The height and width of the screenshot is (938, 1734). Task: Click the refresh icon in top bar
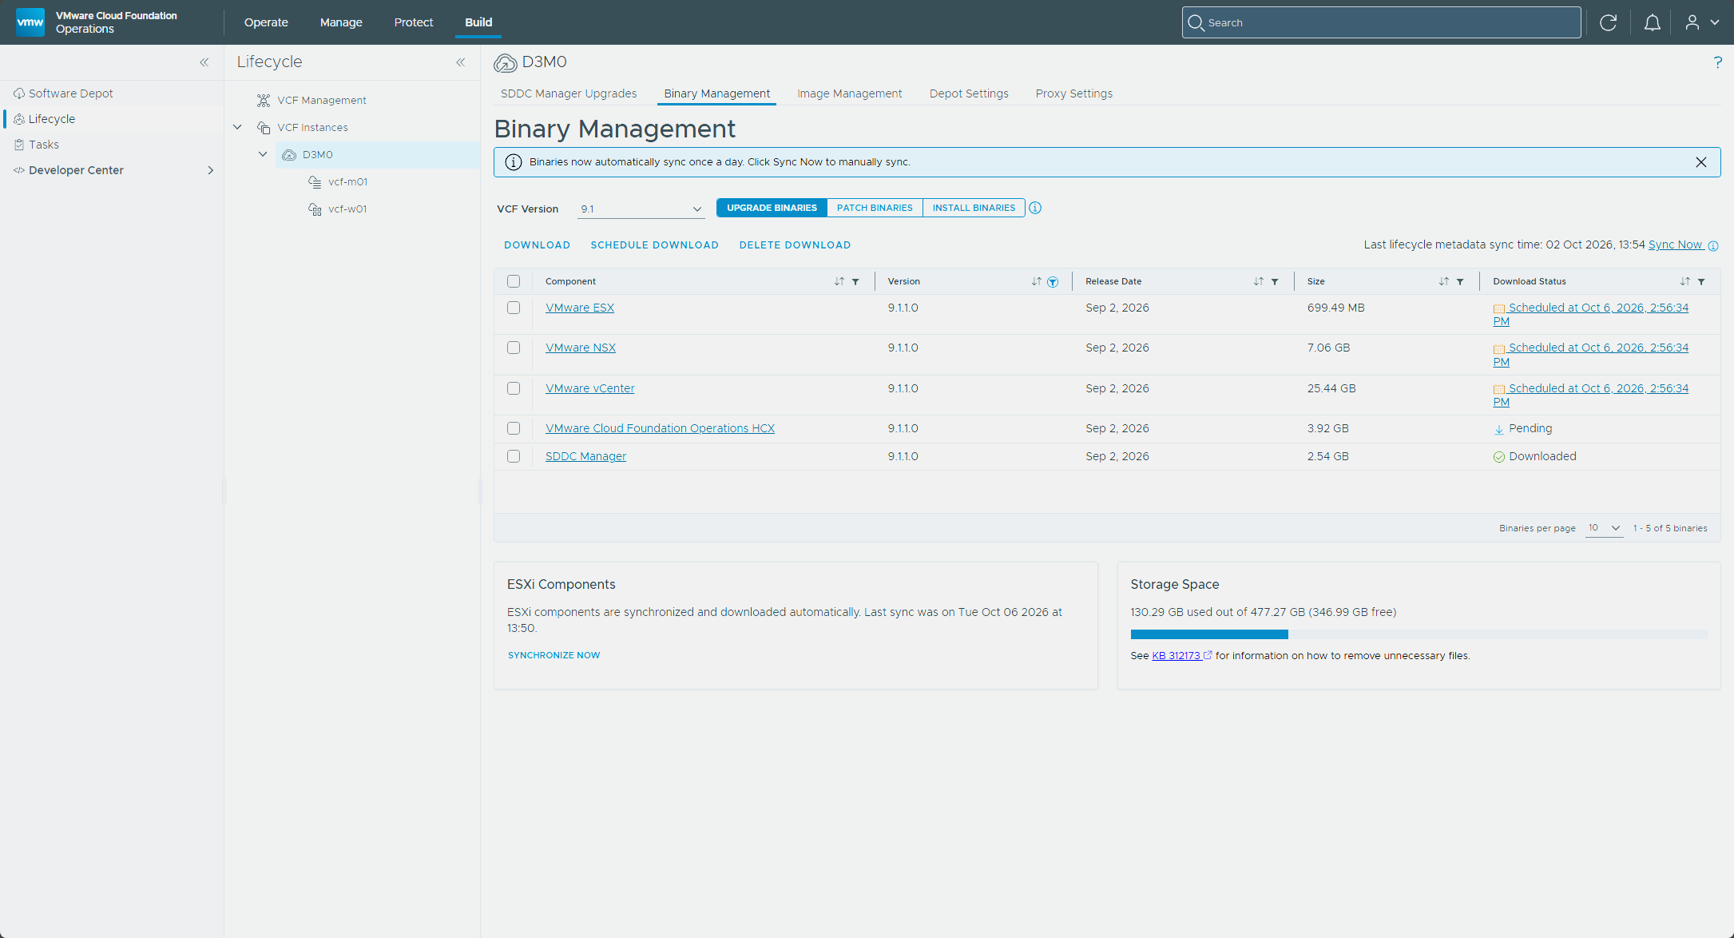pyautogui.click(x=1609, y=22)
